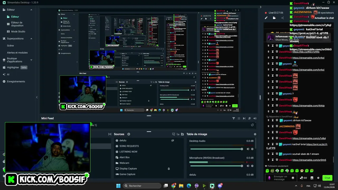Screen dimensions: 338x190
Task: Skip the current alert in Mini Feed
Action: (x=244, y=118)
